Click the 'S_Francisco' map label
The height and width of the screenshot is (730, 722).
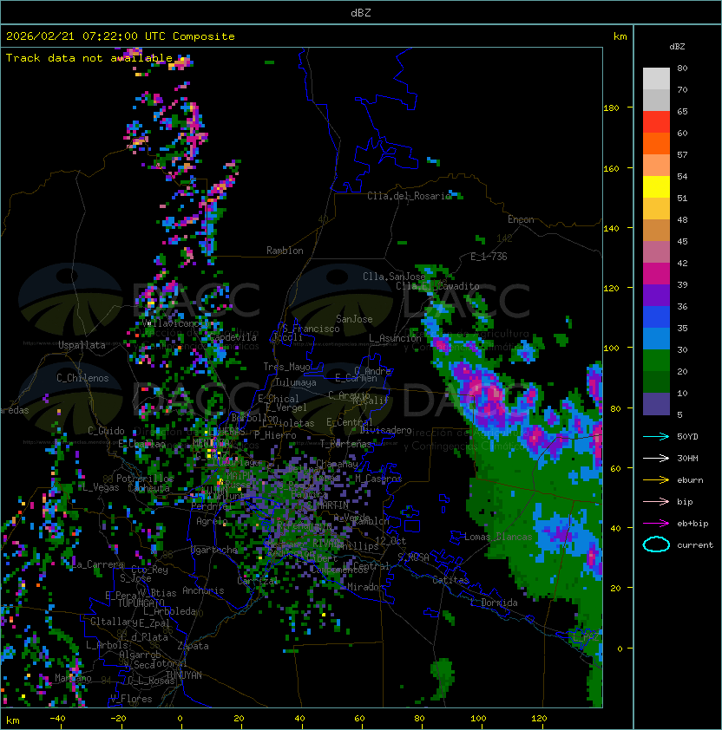coord(311,329)
